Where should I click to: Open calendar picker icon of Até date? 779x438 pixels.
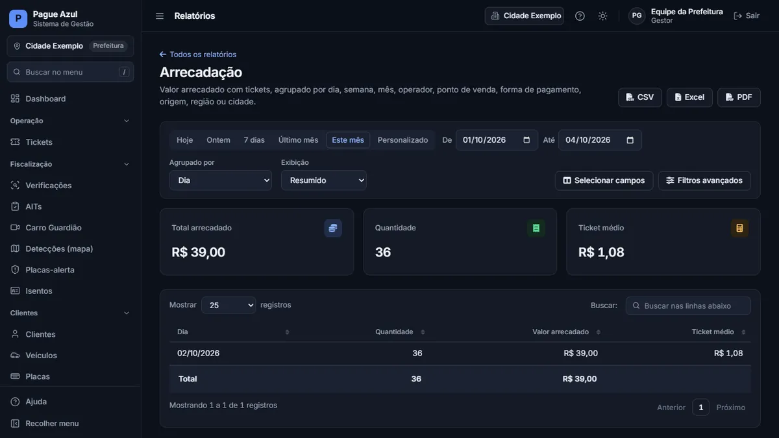pyautogui.click(x=630, y=140)
